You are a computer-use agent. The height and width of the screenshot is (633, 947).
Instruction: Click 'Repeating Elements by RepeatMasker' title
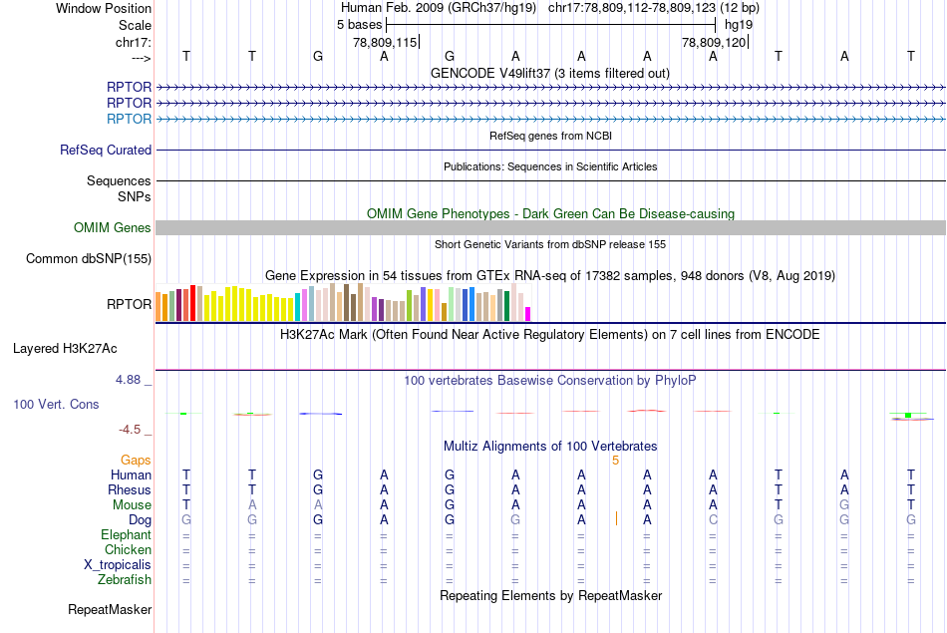point(550,596)
